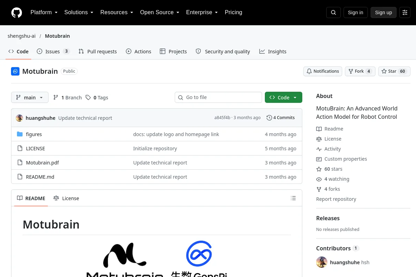Open the green Code dropdown button
Screen dimensions: 416x277
point(284,98)
